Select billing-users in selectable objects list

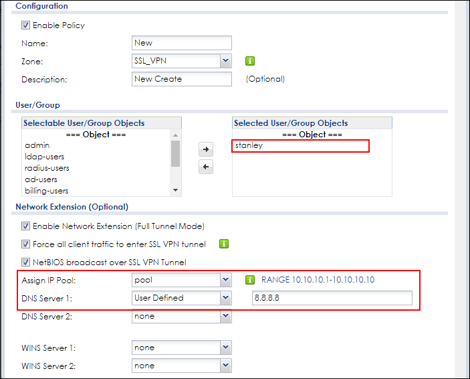46,191
